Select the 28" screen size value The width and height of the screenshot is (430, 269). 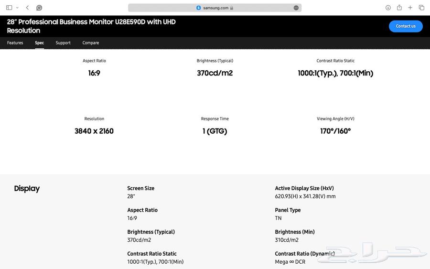[131, 196]
